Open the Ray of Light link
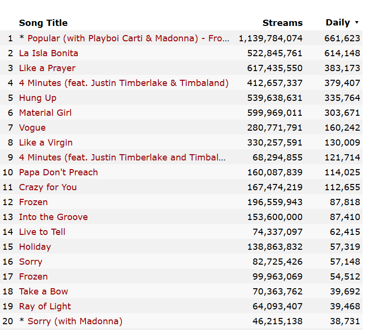Screen dimensions: 375x330 (x=45, y=306)
